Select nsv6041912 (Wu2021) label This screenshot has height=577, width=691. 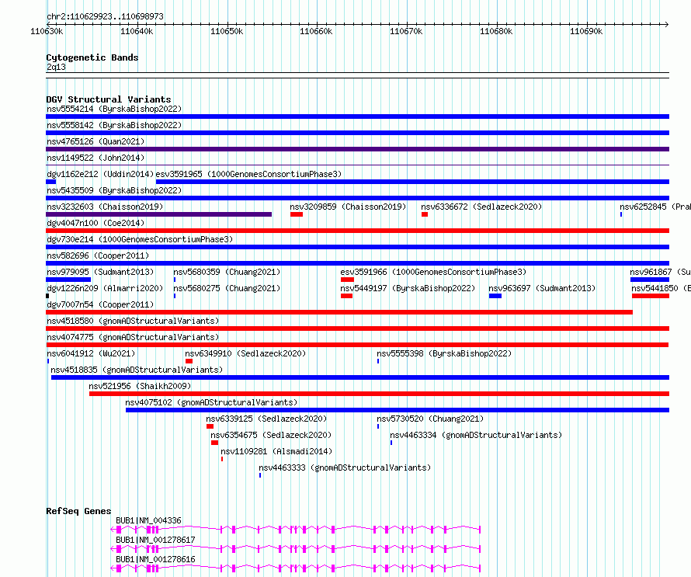click(x=91, y=353)
